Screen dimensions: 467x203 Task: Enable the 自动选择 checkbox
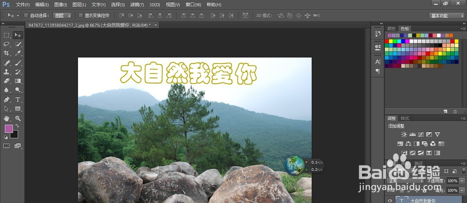tap(26, 15)
